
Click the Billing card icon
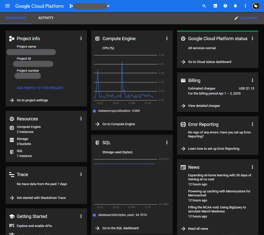tap(183, 81)
